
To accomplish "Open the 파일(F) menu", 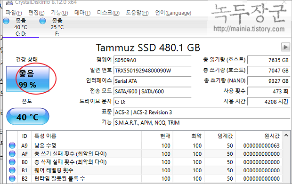I will coord(14,13).
